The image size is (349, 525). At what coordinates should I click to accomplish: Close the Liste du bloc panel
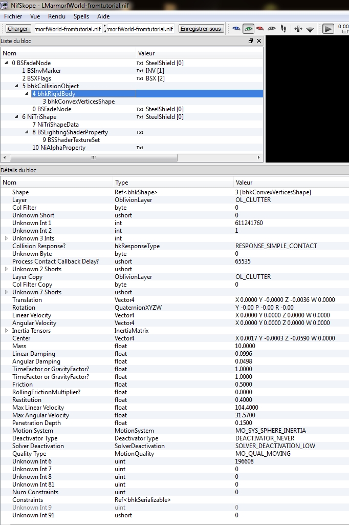pyautogui.click(x=259, y=41)
